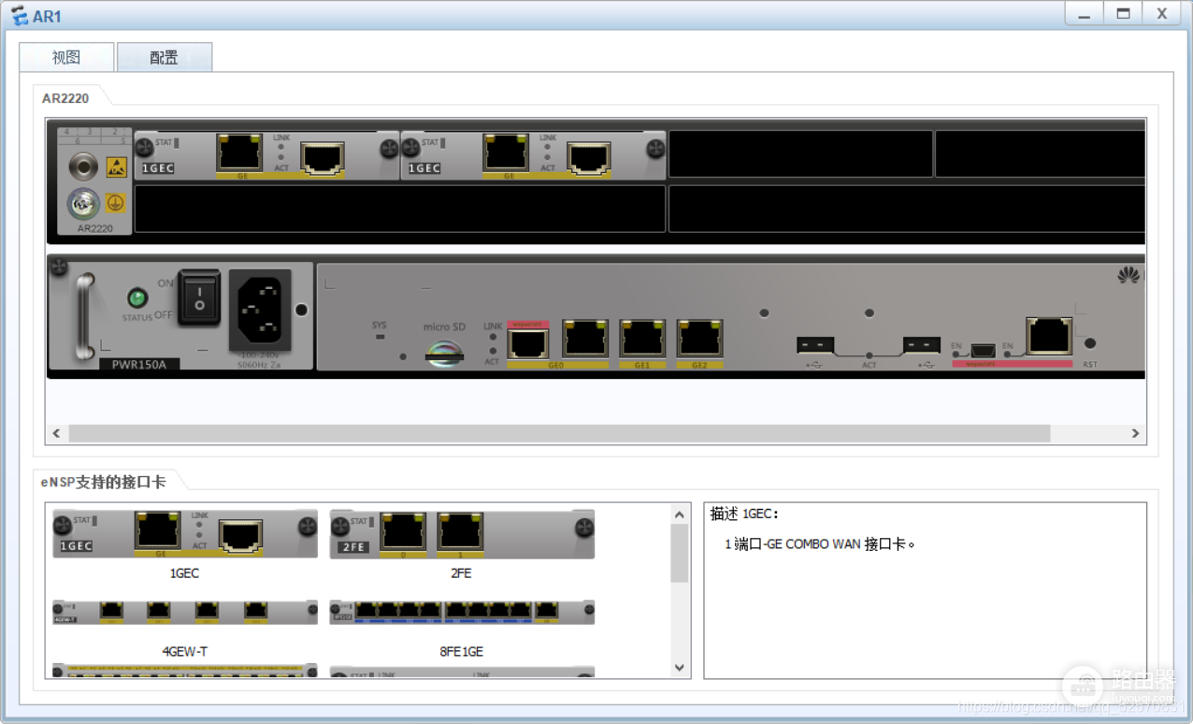Click the green STATUS power indicator light

tap(137, 299)
